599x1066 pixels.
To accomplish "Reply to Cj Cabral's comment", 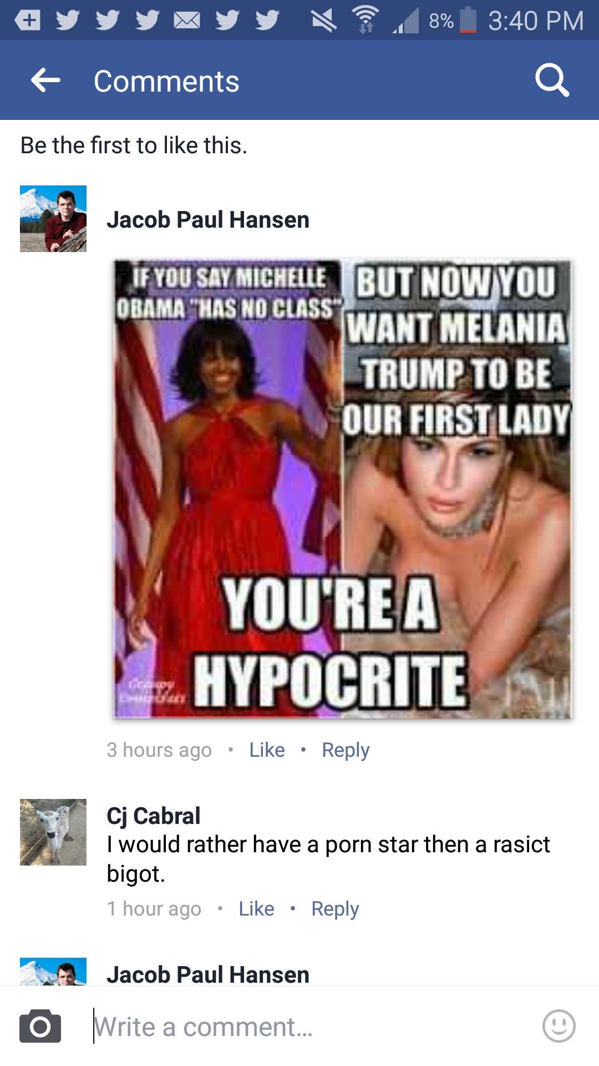I will pyautogui.click(x=335, y=909).
